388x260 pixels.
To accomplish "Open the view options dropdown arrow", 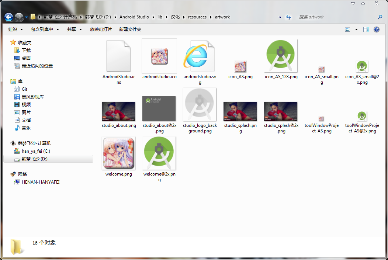I will (356, 30).
